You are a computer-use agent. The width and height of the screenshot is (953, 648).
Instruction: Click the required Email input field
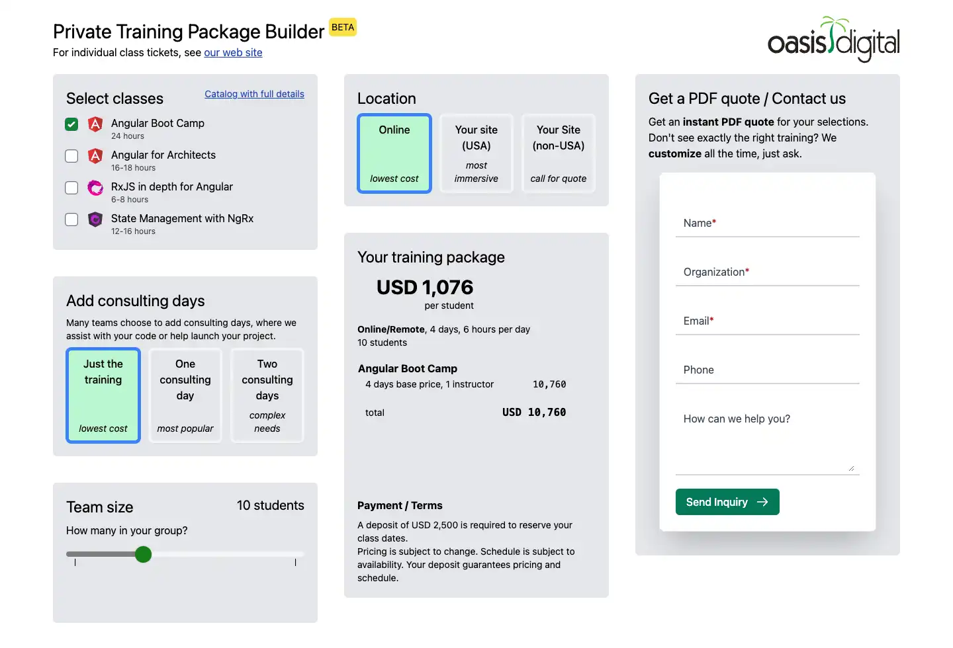766,323
